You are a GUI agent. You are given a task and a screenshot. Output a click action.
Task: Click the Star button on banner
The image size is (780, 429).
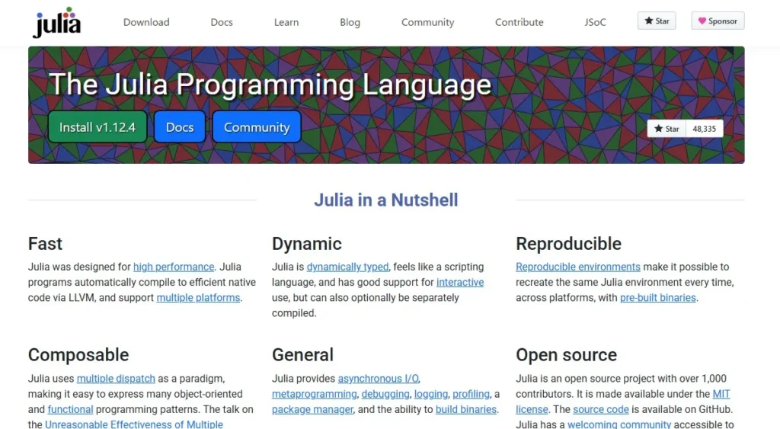point(667,129)
